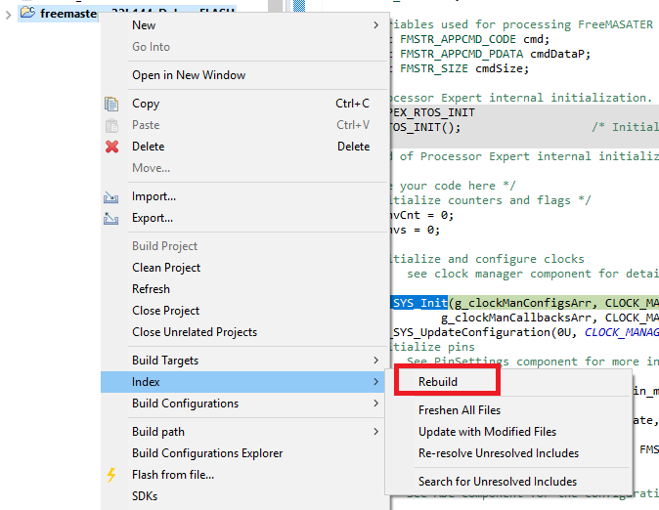Select Rebuild in the Index submenu
The image size is (659, 510).
click(x=438, y=382)
